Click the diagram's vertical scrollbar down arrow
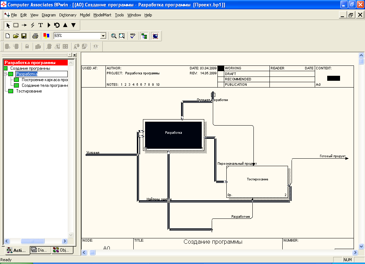Screen dimensions: 365x264 (361, 246)
